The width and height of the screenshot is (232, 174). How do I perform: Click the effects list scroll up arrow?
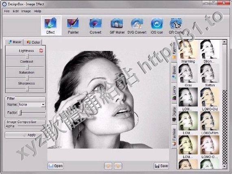coord(224,42)
